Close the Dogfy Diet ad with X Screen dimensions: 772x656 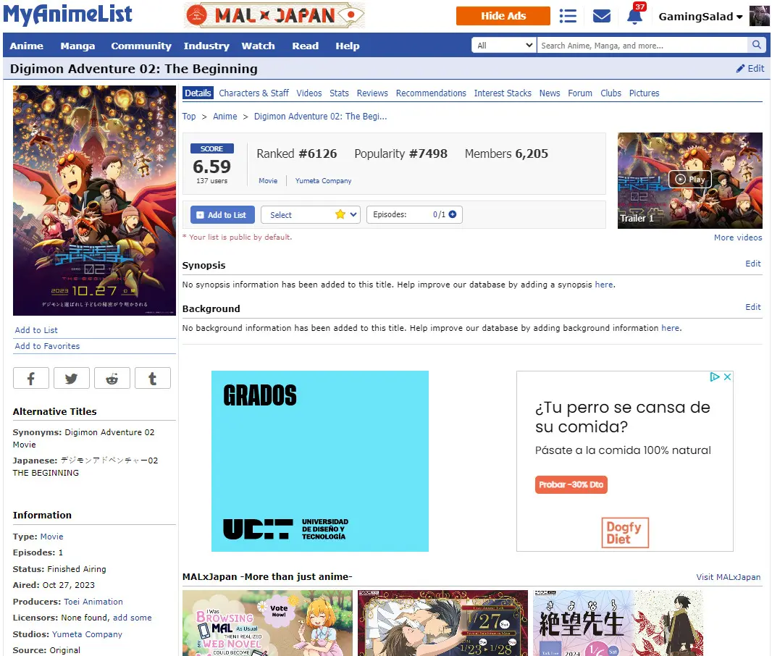click(727, 377)
